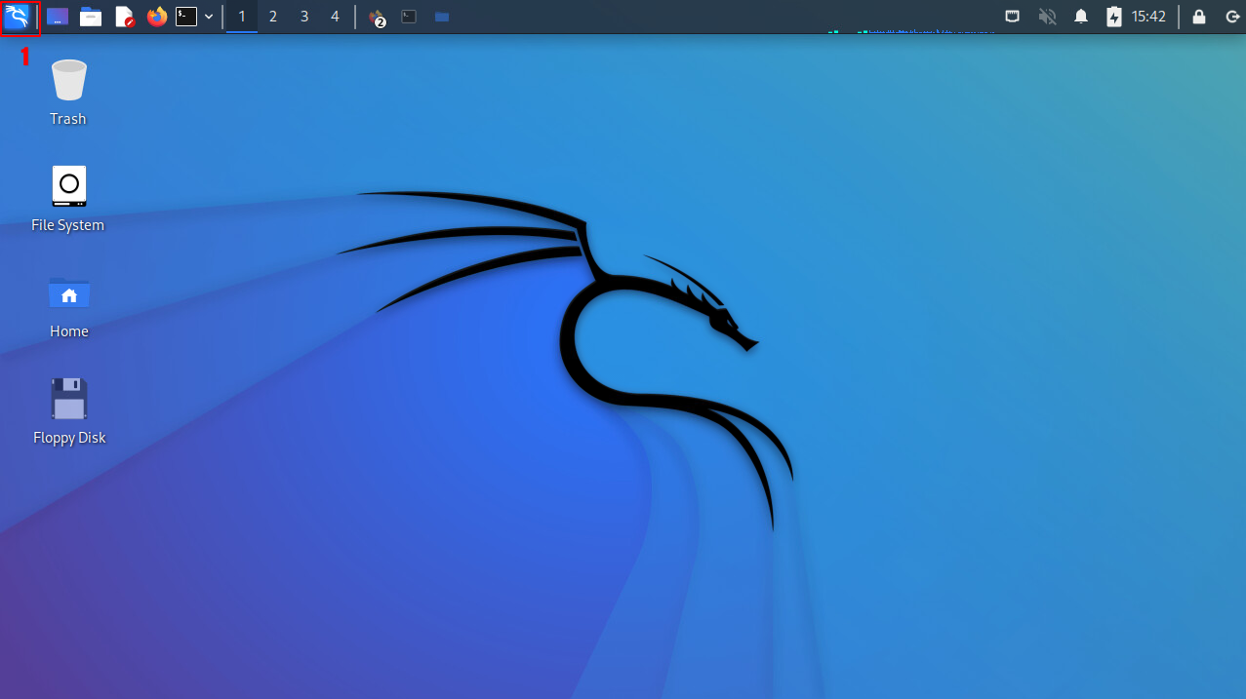
Task: Expand the terminal launcher dropdown arrow
Action: [x=209, y=17]
